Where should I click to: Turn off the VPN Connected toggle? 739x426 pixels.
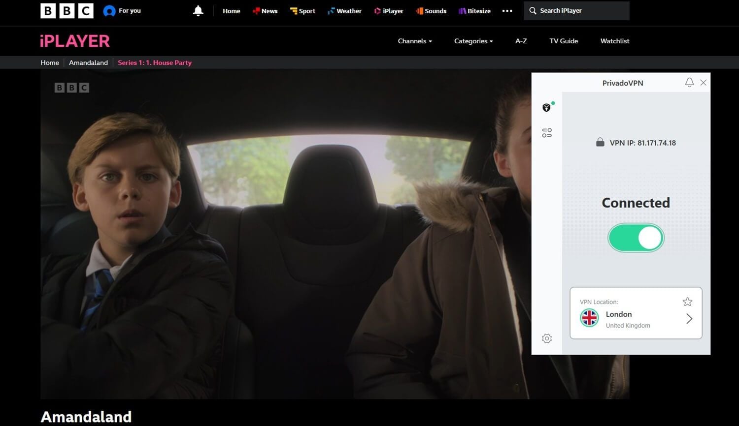click(636, 238)
